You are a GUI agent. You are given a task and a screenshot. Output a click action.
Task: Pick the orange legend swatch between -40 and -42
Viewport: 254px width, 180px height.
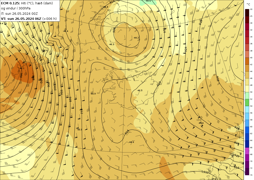click(x=247, y=61)
